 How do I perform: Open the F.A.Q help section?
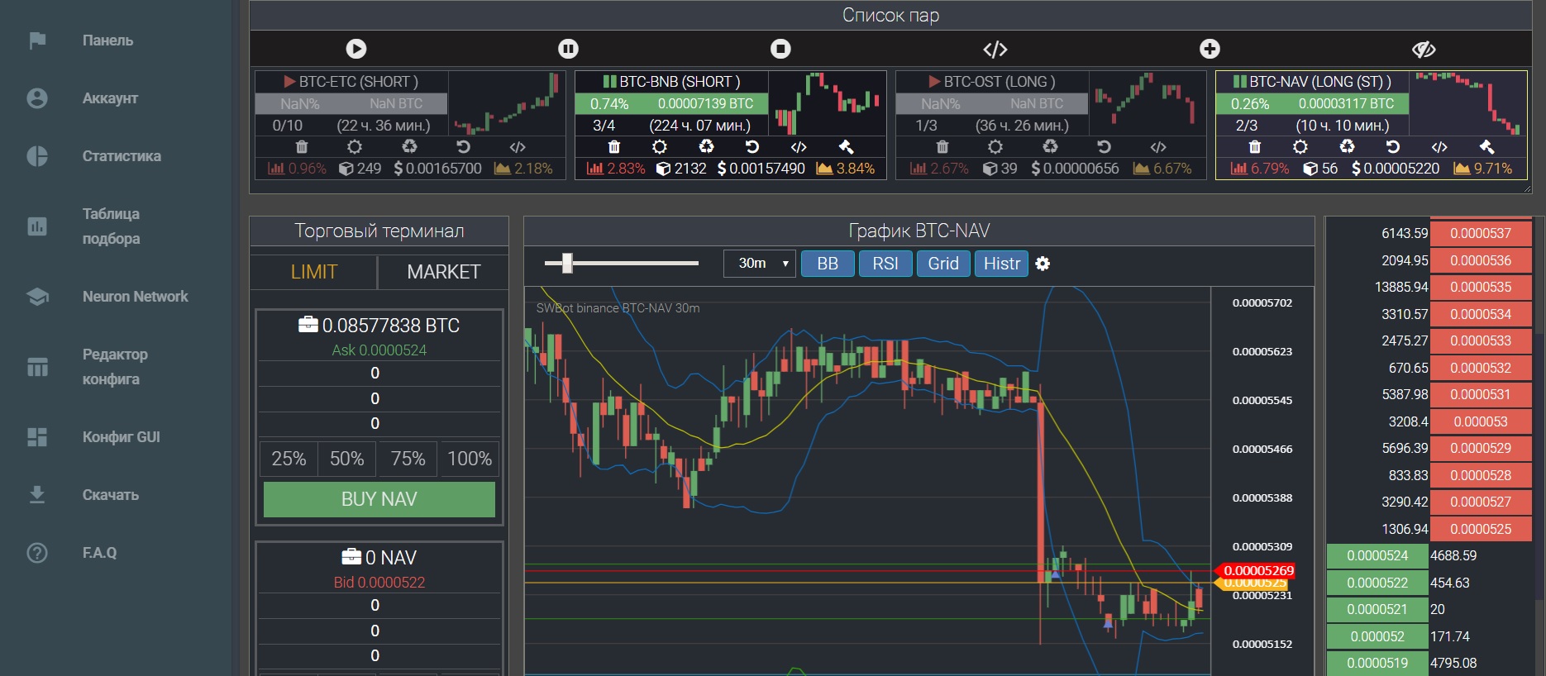99,553
